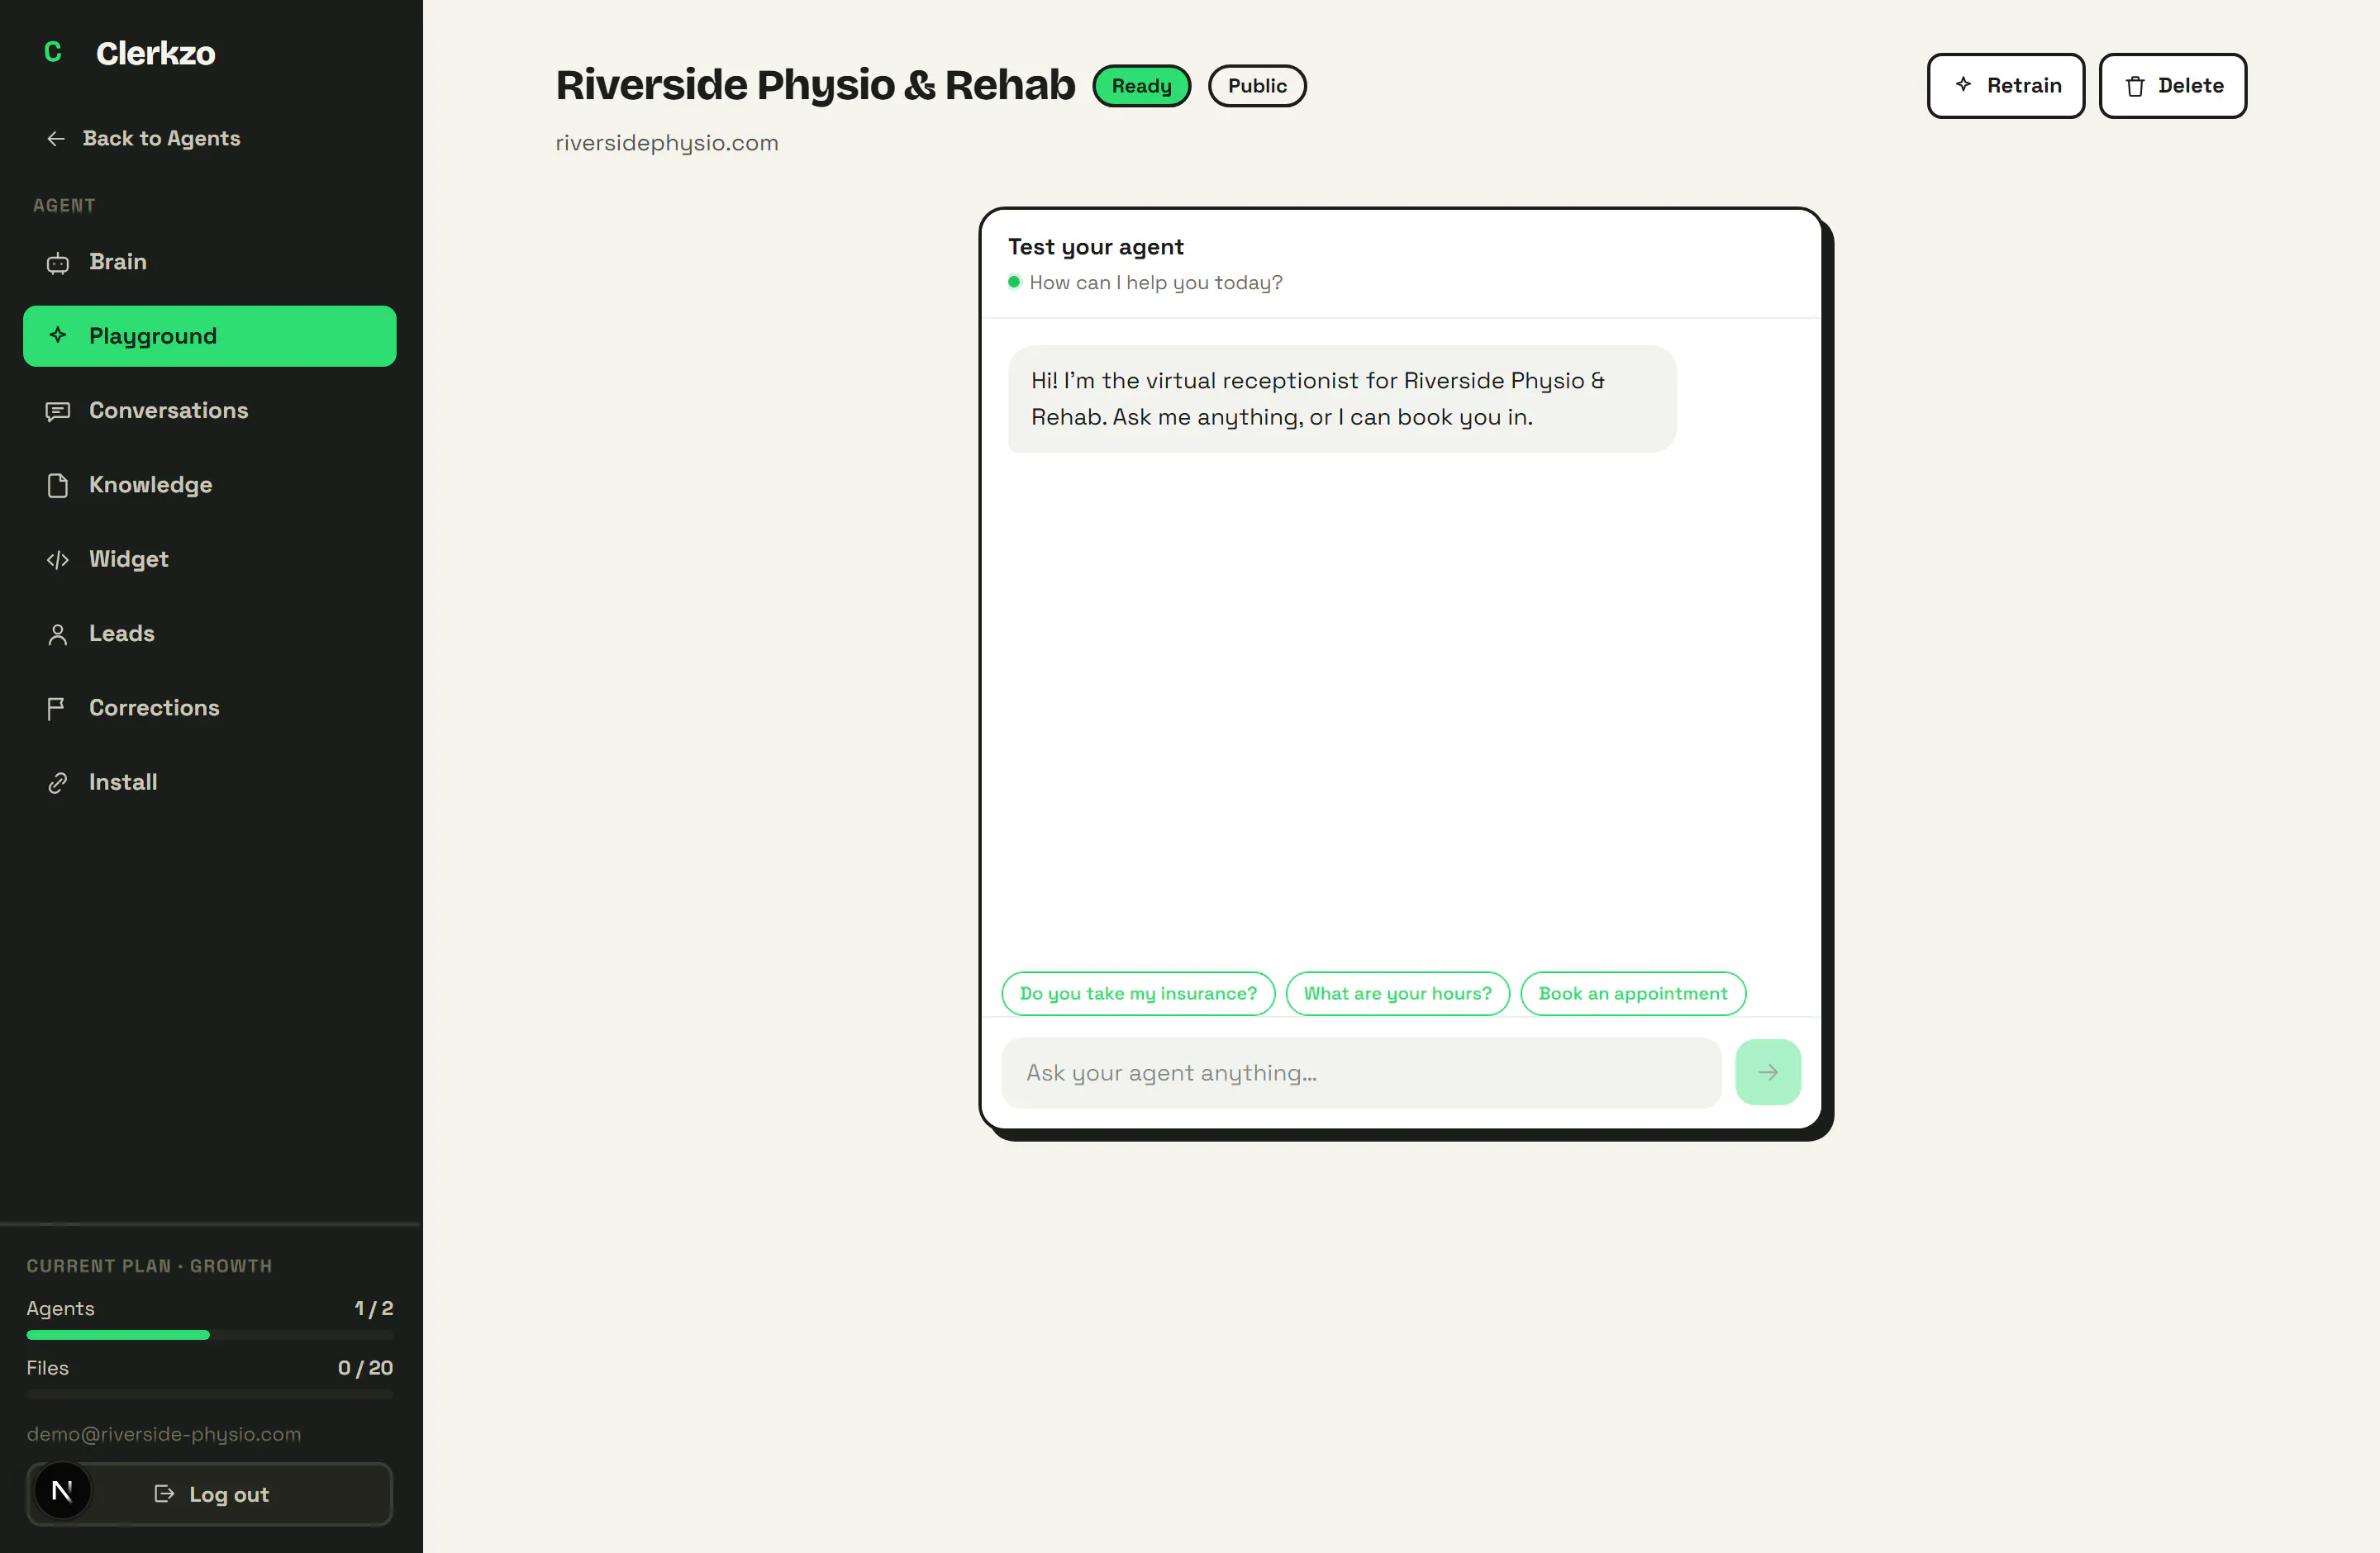Return via Back to Agents link
Viewport: 2380px width, 1553px height.
tap(143, 138)
